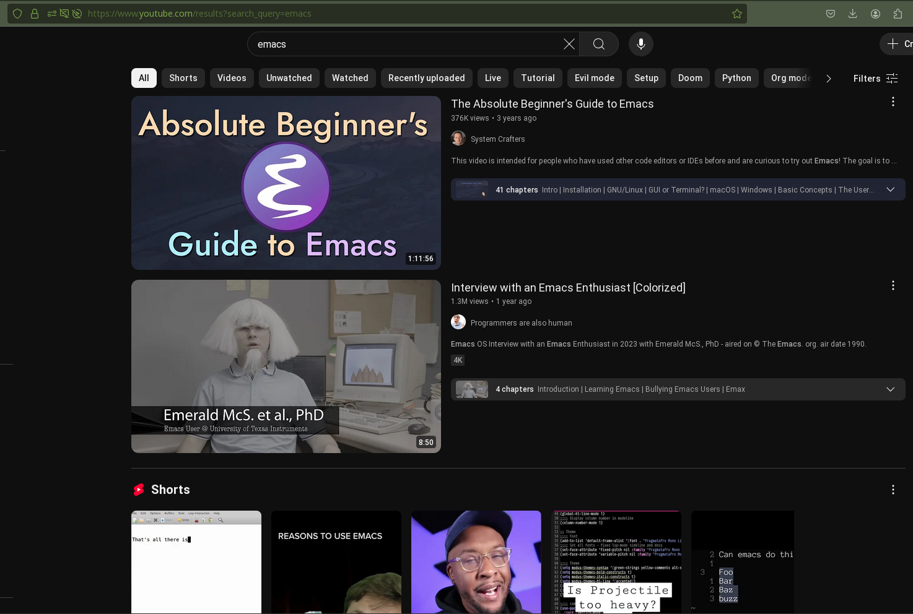Expand the 4 chapters list
The width and height of the screenshot is (913, 614).
890,389
